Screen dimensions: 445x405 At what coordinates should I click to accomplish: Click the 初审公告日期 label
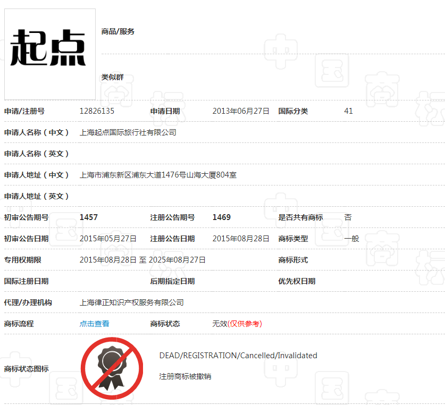27,239
